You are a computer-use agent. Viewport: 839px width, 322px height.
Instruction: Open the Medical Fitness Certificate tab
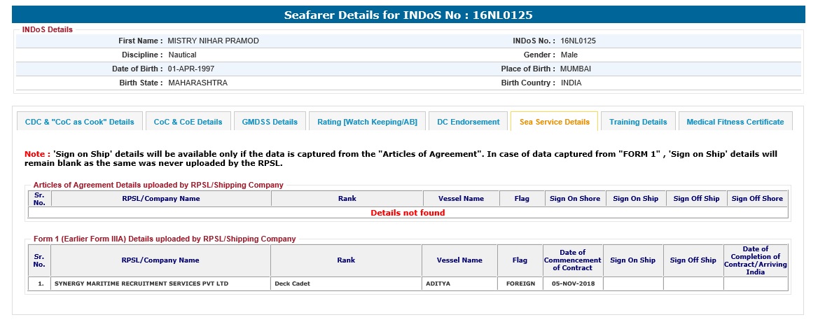(735, 122)
